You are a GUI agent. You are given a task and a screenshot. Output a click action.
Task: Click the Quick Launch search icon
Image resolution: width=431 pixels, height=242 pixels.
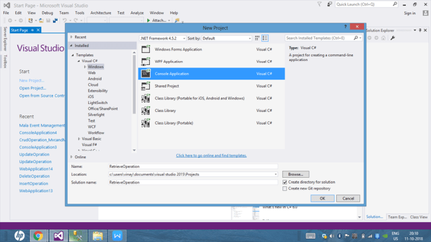point(395,4)
